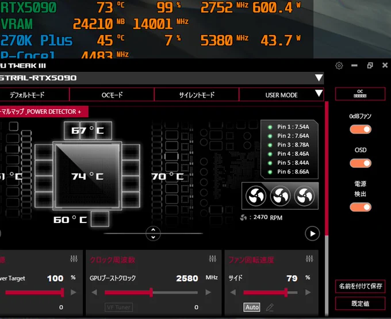Viewport: 391px width, 319px height.
Task: Click the 70 °C sensor on thermal map
Action: tap(167, 176)
